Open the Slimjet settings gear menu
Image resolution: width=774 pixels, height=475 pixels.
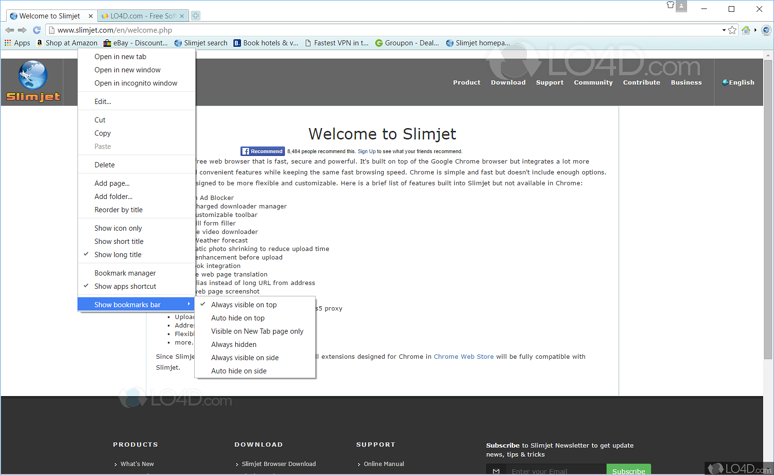766,30
